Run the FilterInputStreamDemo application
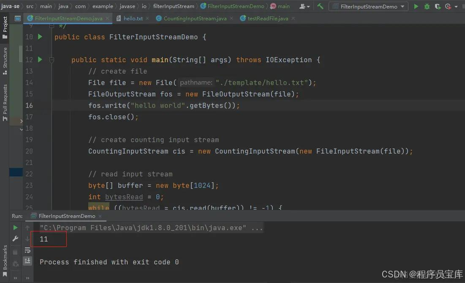 click(416, 6)
